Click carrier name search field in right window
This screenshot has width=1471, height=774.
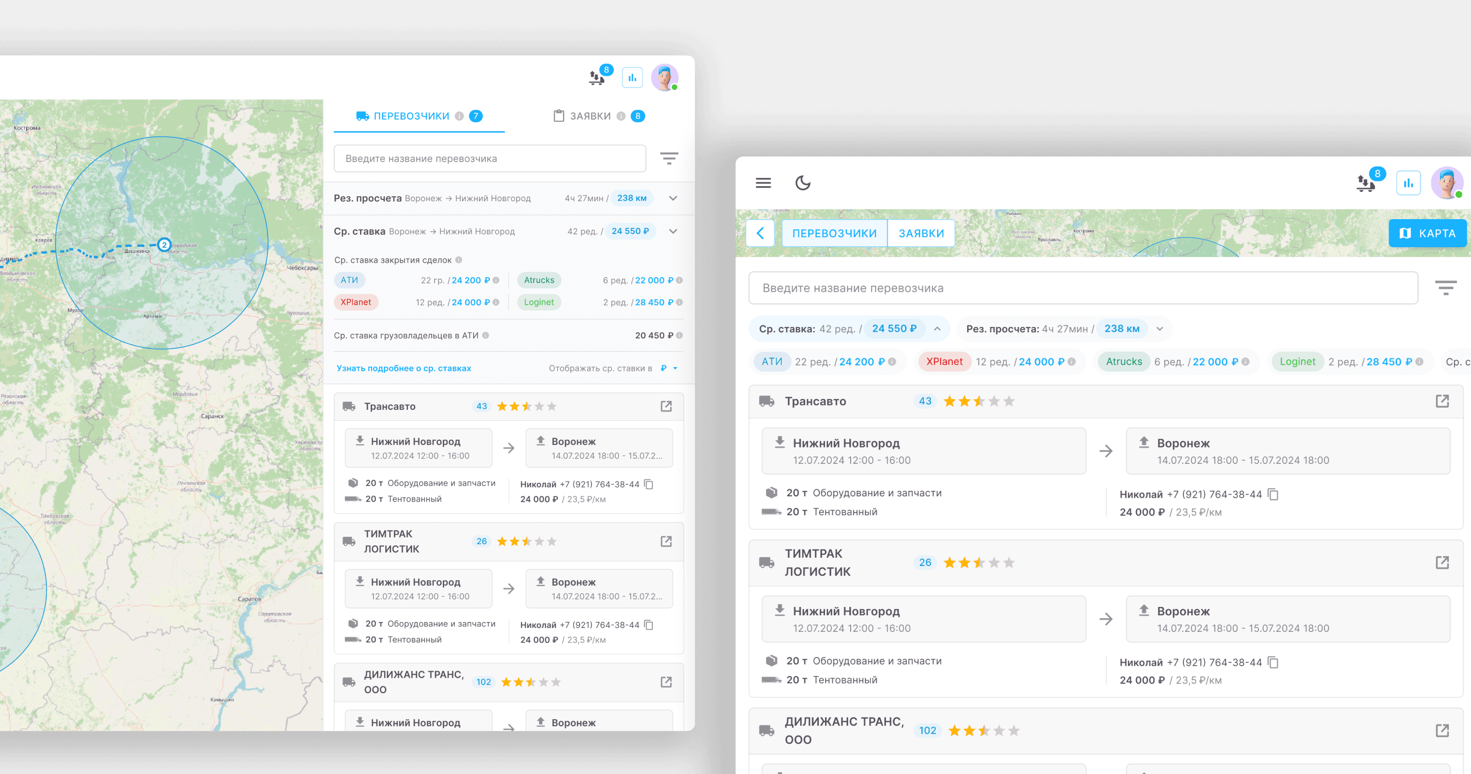[1083, 288]
